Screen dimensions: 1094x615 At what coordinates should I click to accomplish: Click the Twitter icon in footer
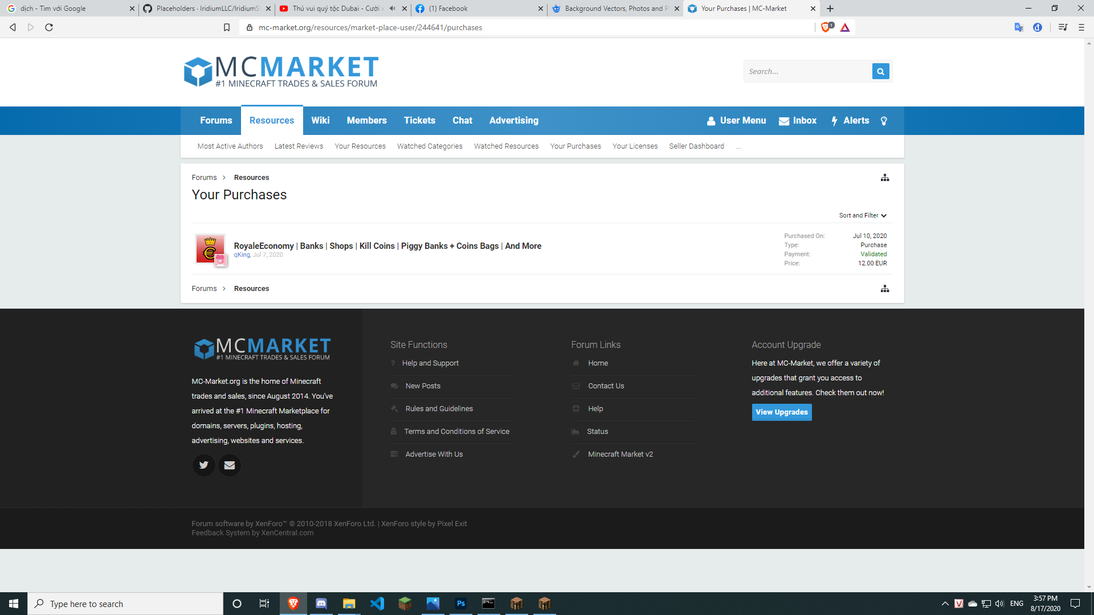(203, 465)
